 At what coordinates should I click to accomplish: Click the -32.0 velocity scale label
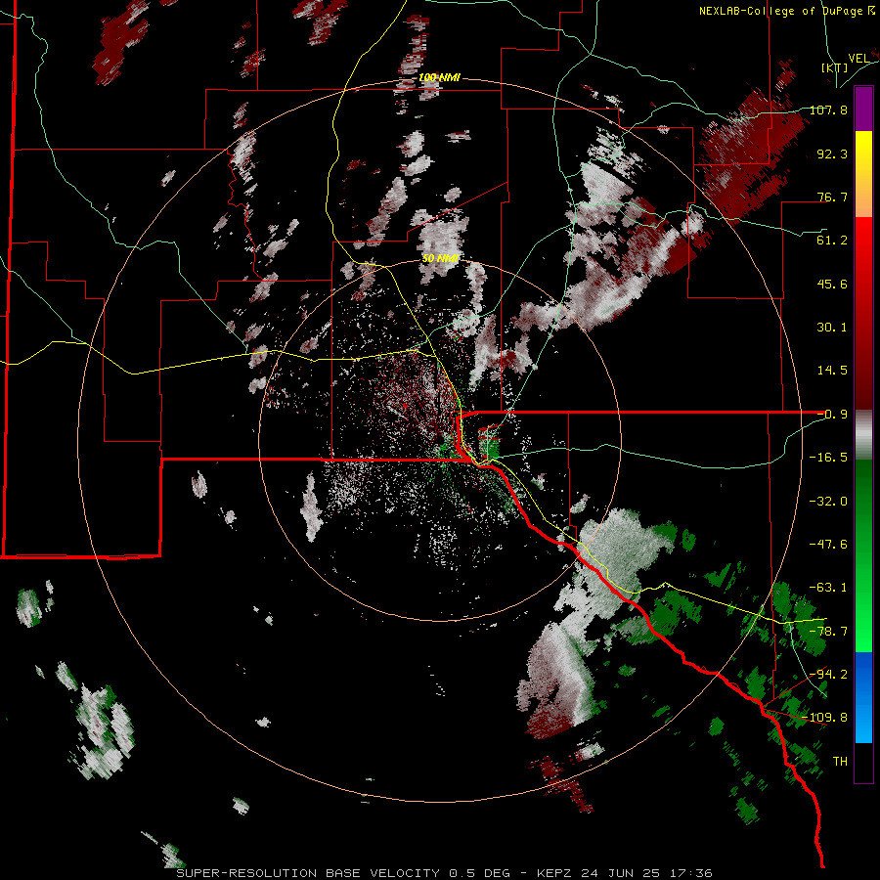coord(828,502)
